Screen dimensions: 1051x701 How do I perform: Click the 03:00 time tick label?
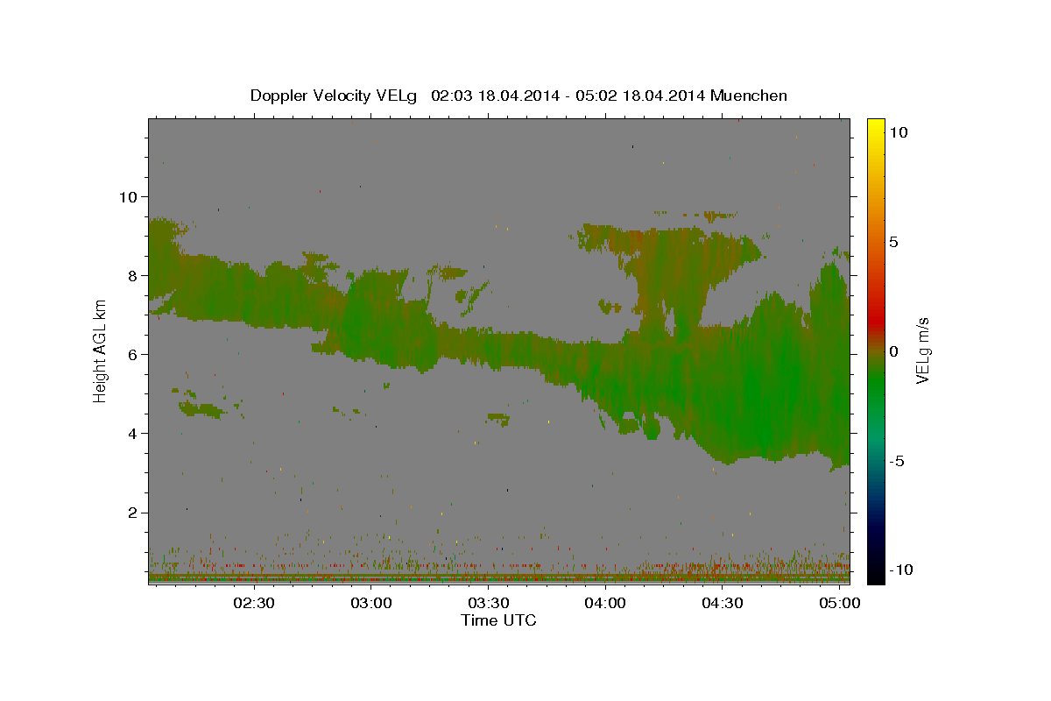[x=371, y=603]
